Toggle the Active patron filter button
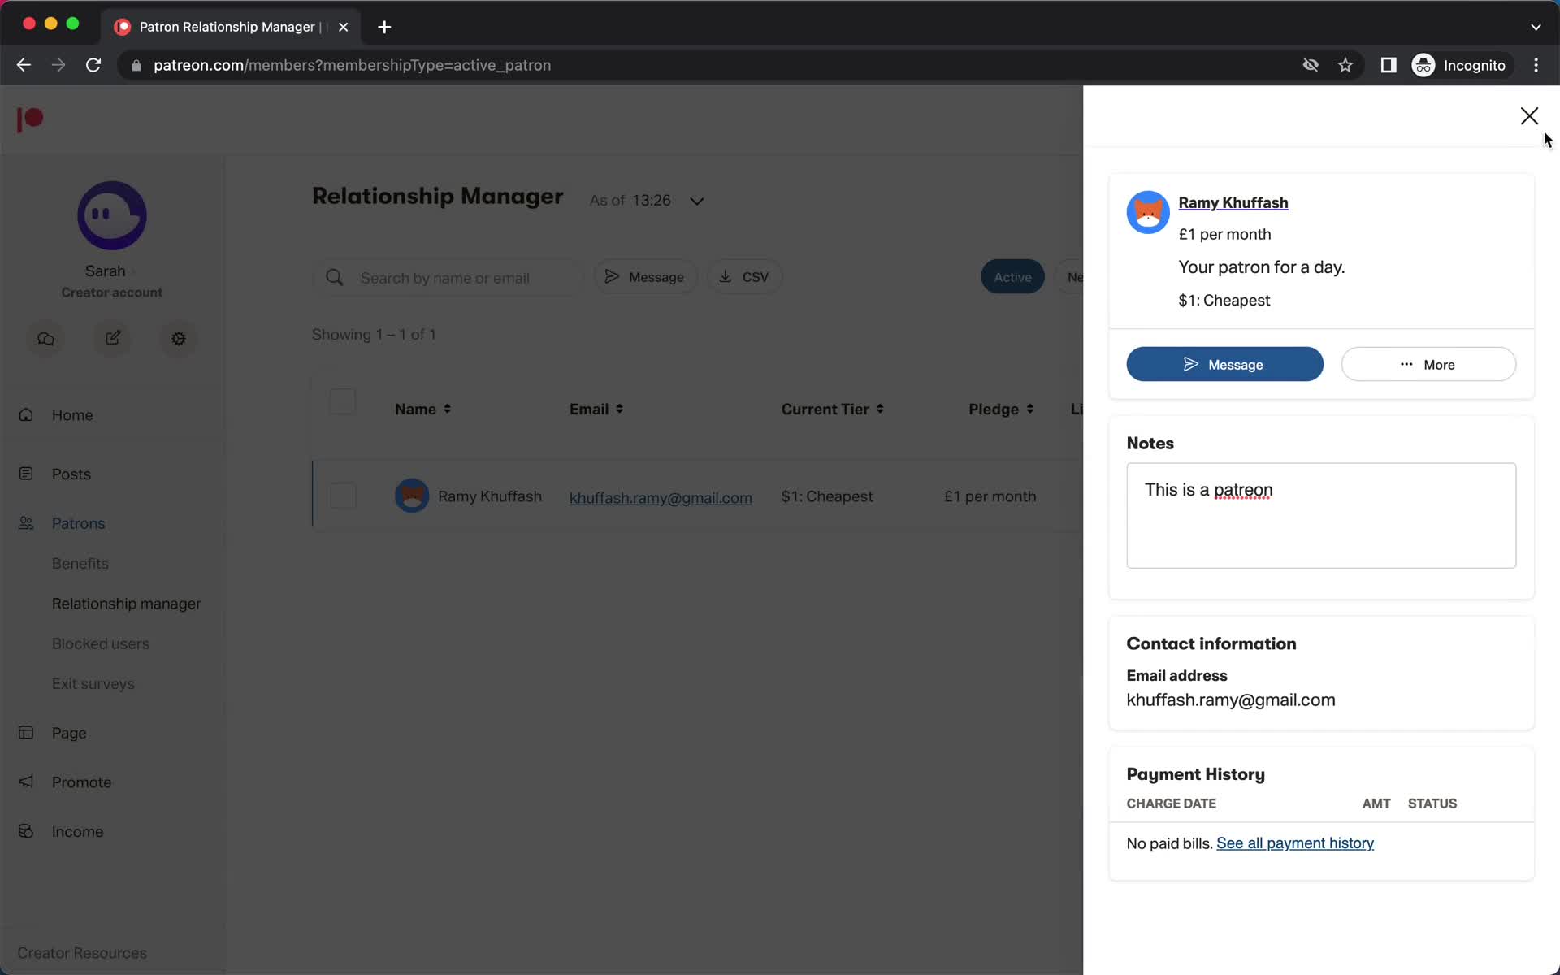1560x975 pixels. (1011, 276)
